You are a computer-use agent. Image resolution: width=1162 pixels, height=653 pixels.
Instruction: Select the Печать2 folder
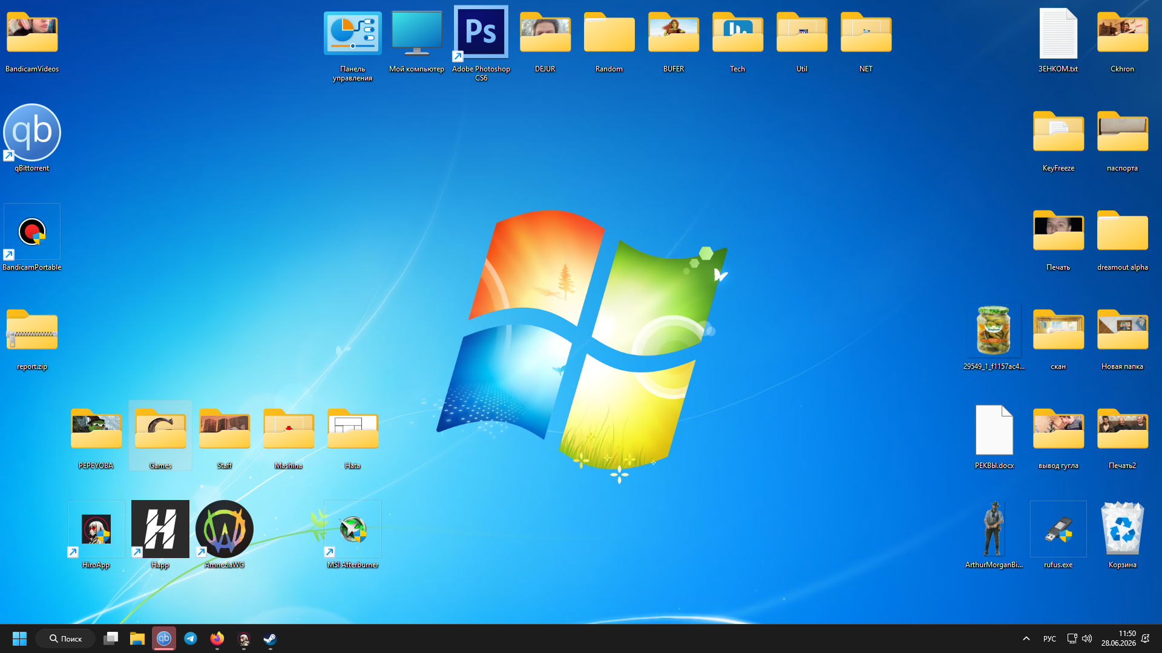coord(1123,437)
